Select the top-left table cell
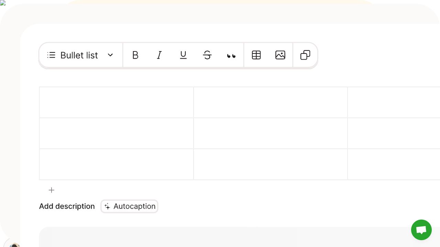 (116, 102)
